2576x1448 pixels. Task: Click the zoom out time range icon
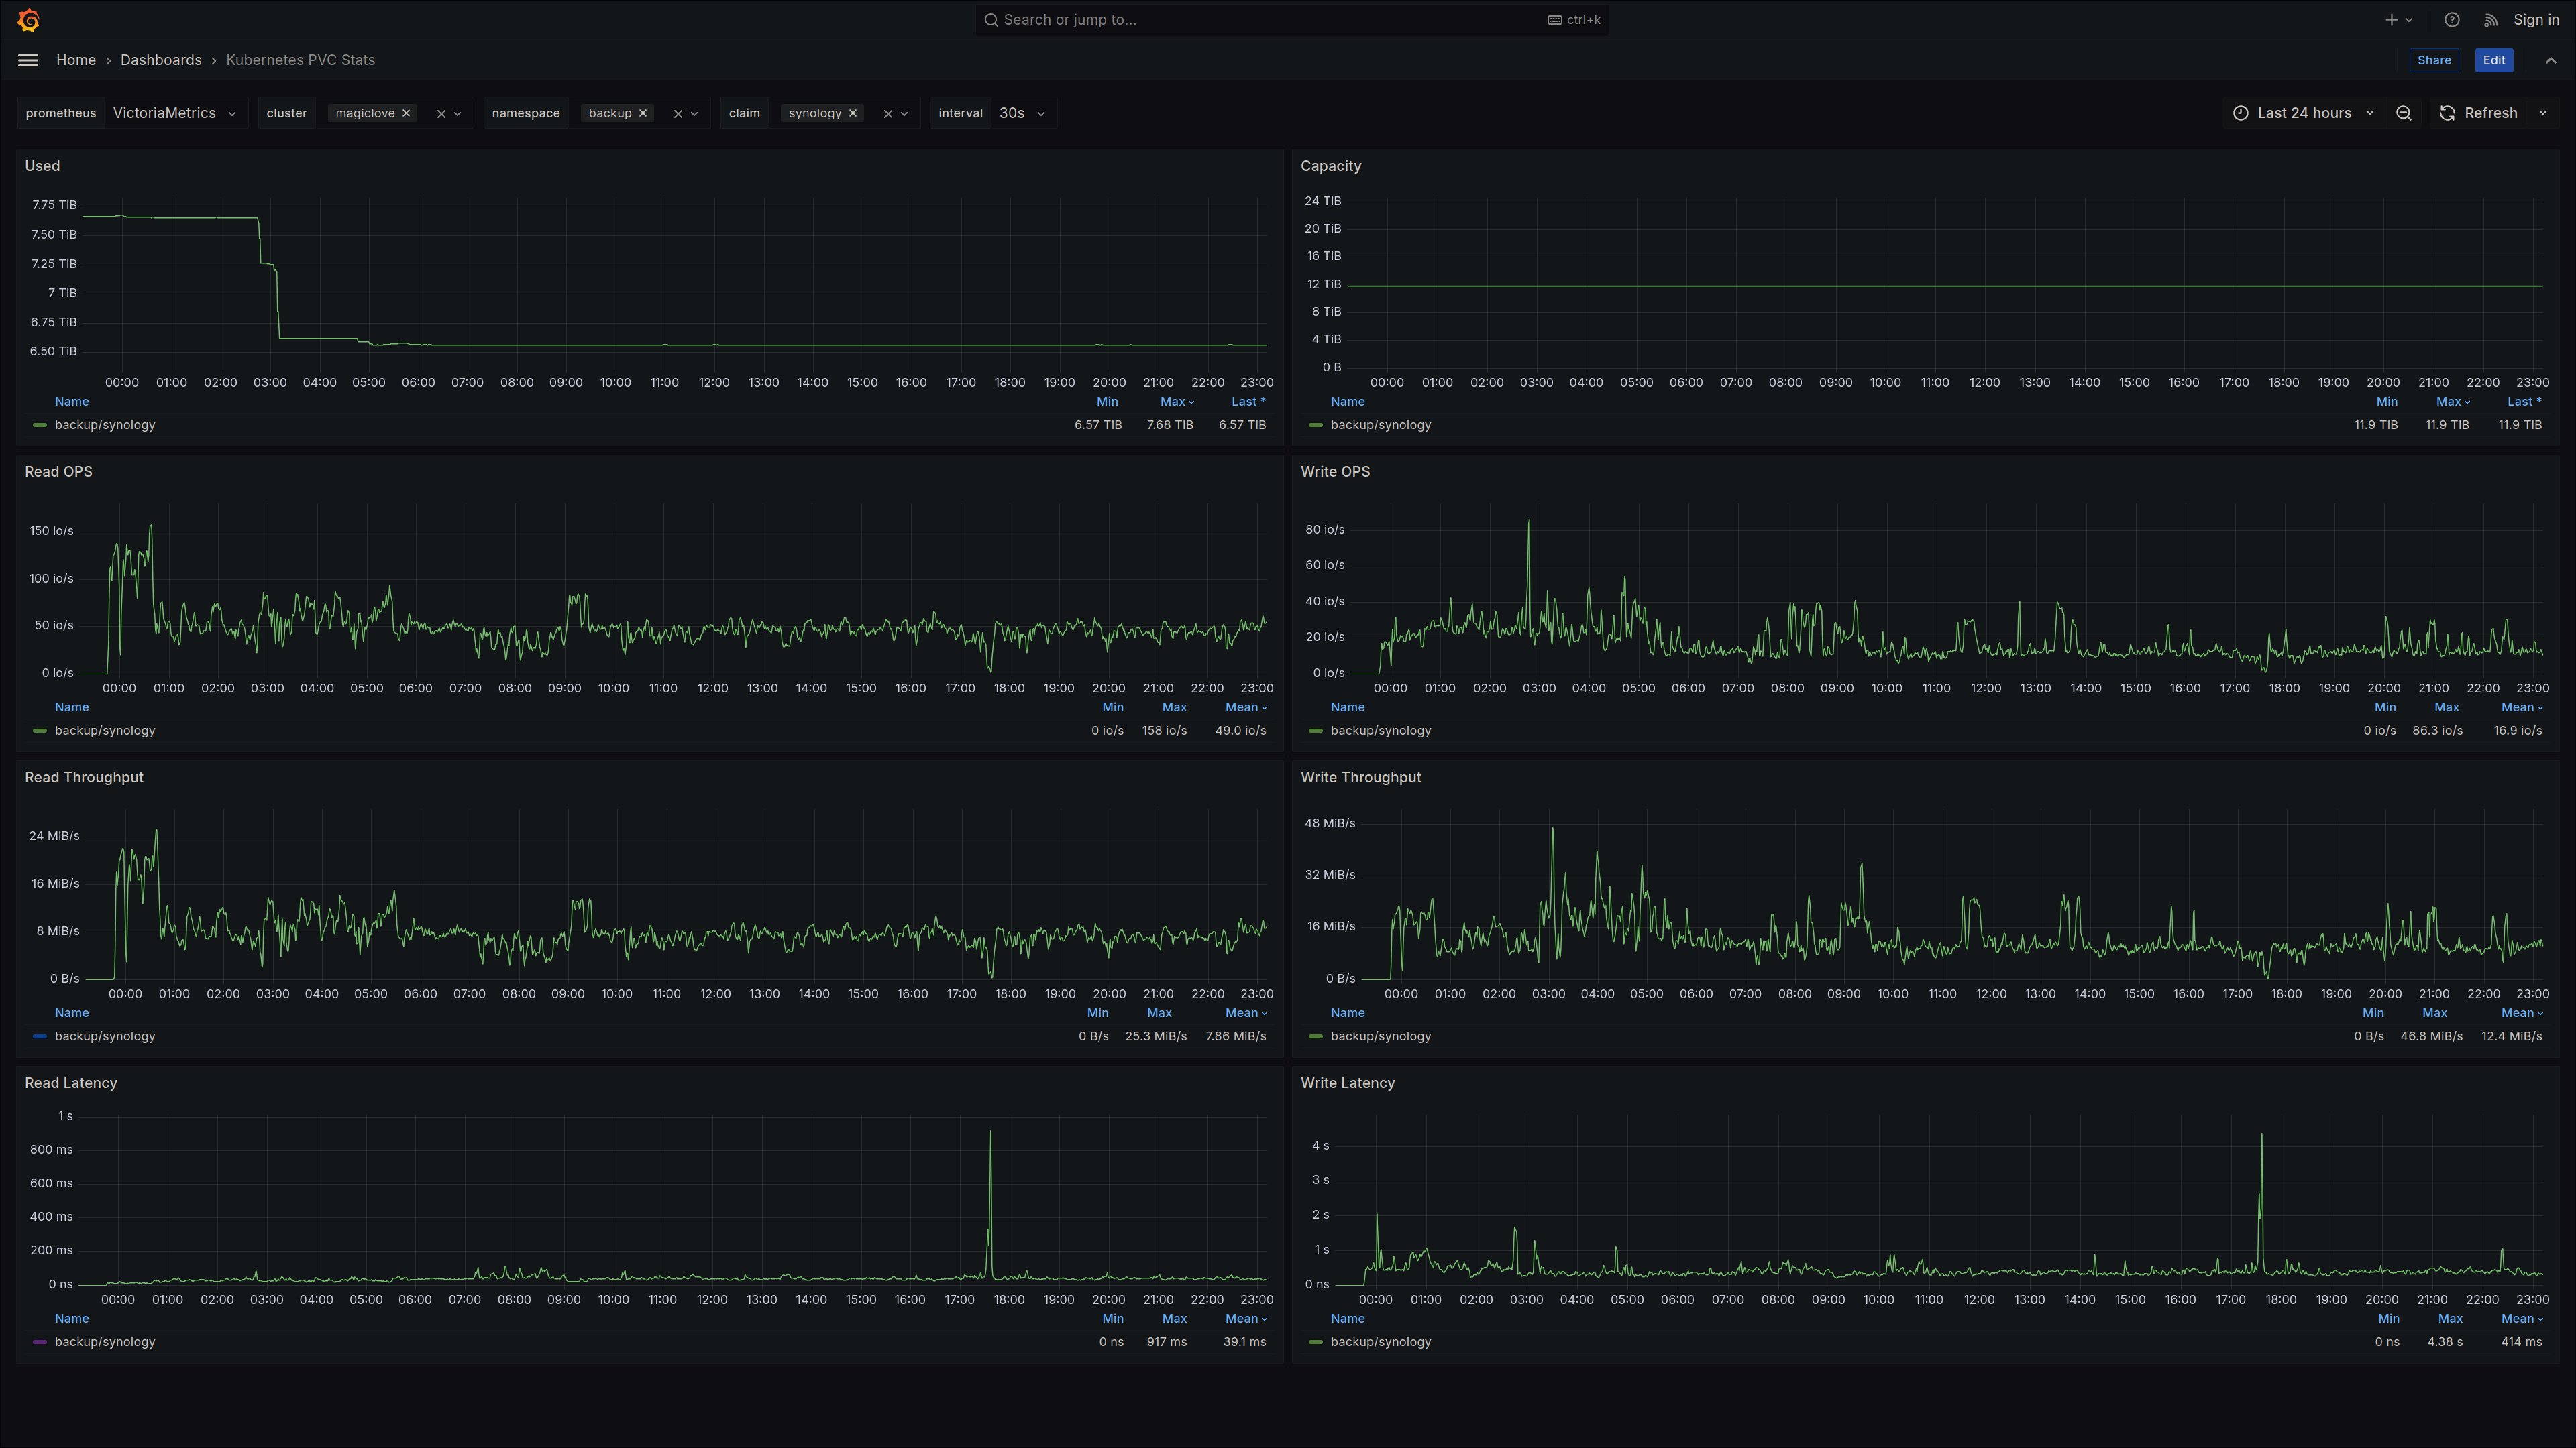pyautogui.click(x=2403, y=113)
